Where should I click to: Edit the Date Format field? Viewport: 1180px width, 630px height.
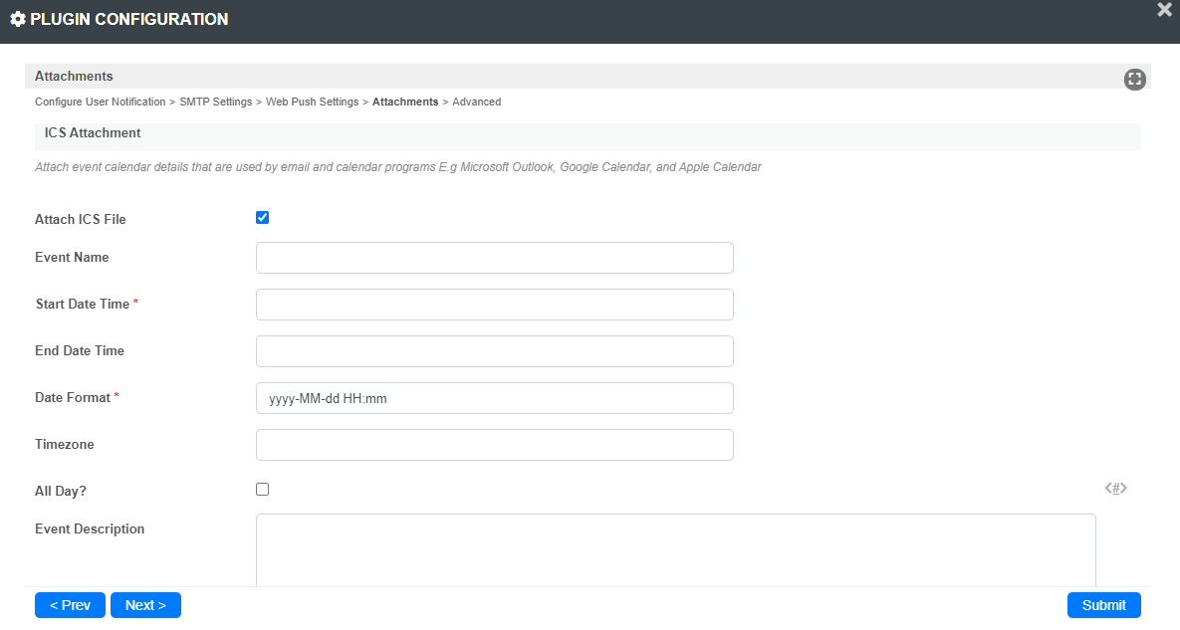pyautogui.click(x=495, y=398)
